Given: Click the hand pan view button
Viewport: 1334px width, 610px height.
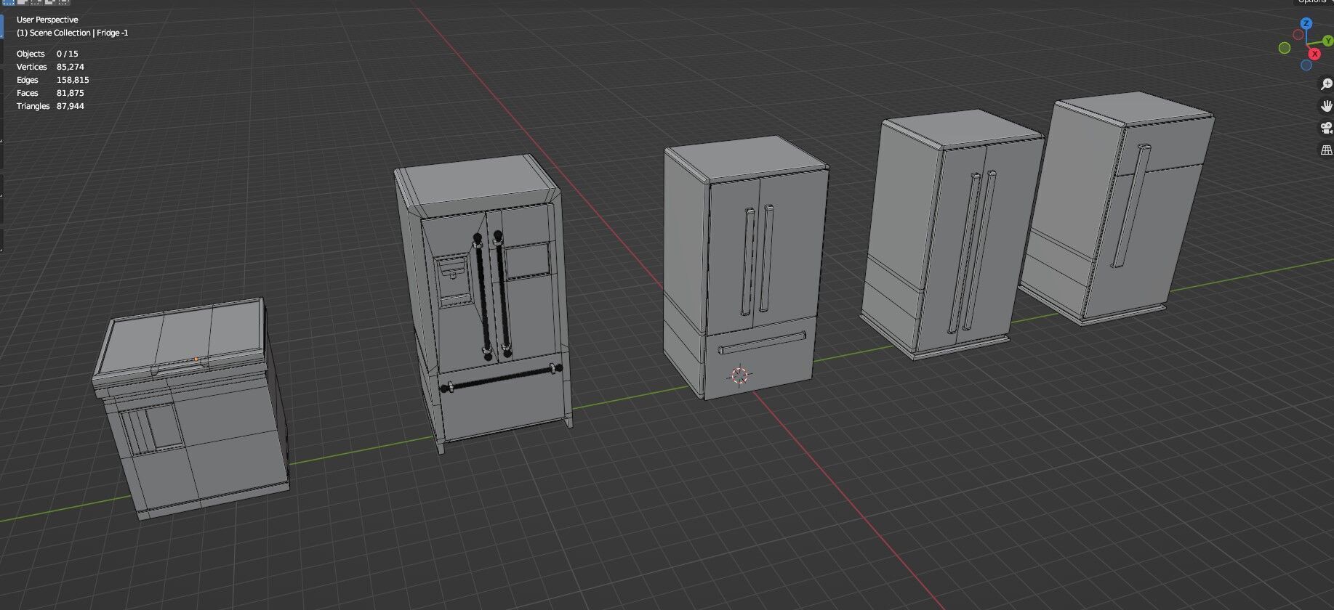Looking at the screenshot, I should (1326, 106).
